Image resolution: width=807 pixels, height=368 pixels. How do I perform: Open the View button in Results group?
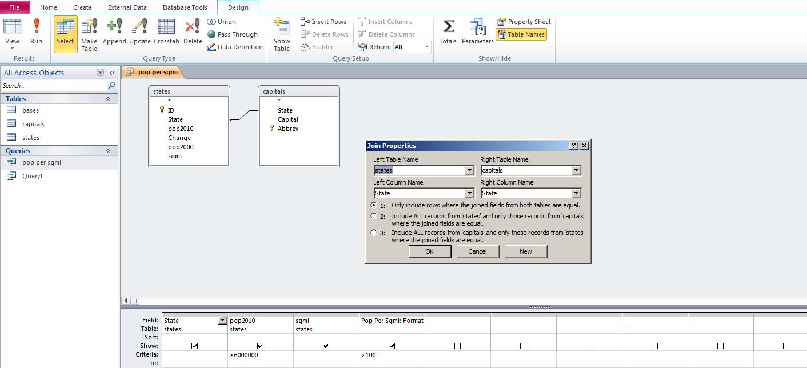(12, 33)
